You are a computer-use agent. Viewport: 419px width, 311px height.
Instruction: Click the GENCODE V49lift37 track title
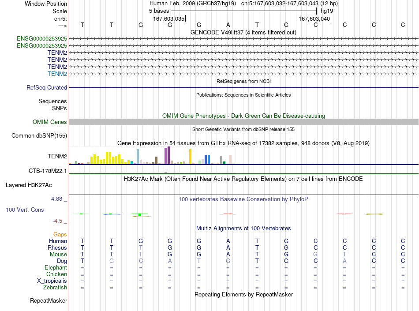pos(243,33)
